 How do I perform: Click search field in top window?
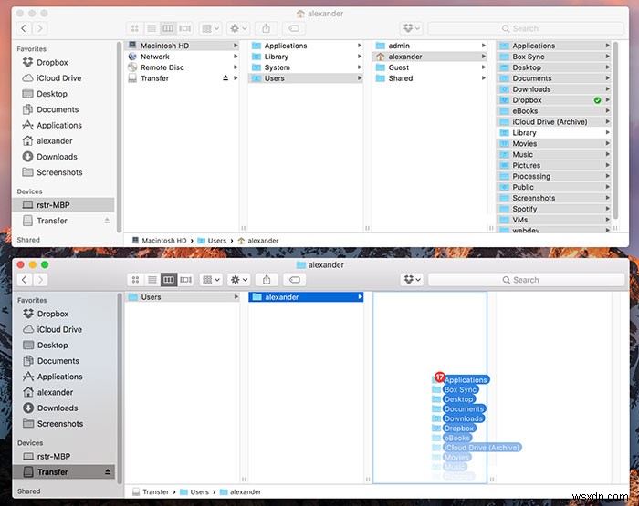point(526,28)
